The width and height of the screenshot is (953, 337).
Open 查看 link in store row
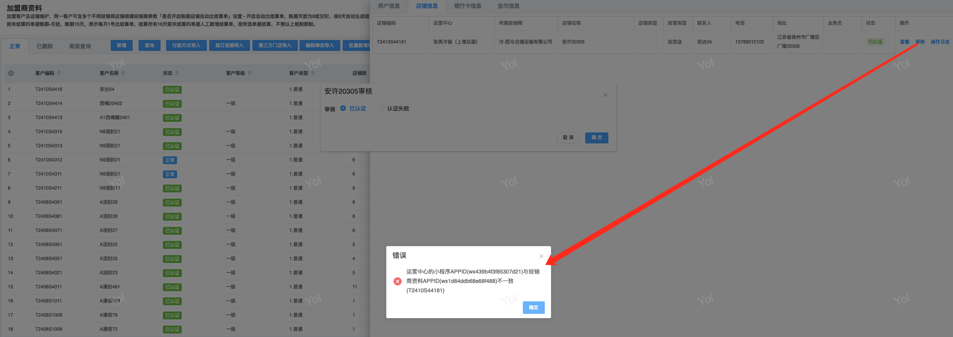click(904, 42)
